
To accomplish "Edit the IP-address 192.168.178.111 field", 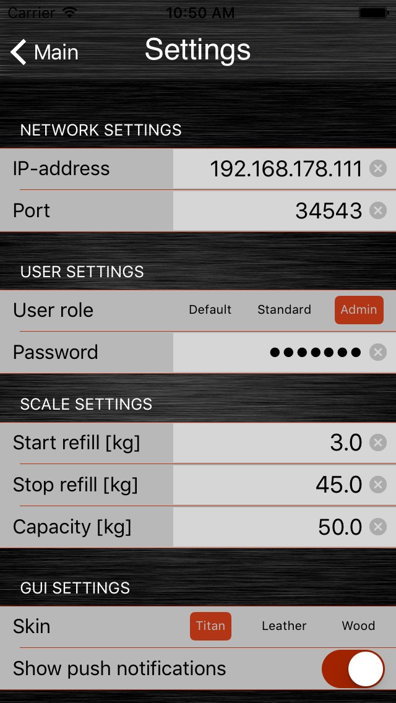I will [x=272, y=168].
